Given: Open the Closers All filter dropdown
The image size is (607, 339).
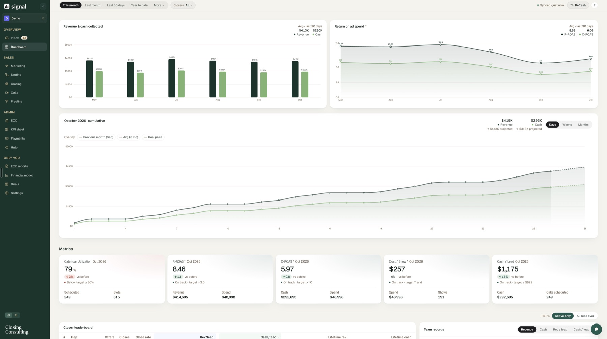Looking at the screenshot, I should pos(183,5).
